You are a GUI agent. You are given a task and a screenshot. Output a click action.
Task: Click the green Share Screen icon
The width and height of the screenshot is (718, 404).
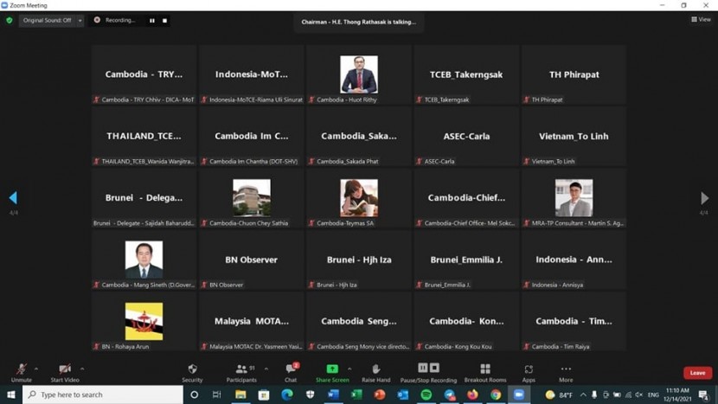click(x=332, y=369)
